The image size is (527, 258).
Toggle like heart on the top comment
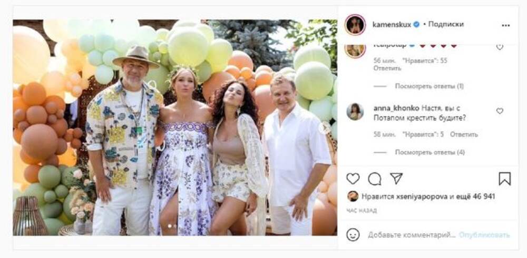tap(500, 47)
